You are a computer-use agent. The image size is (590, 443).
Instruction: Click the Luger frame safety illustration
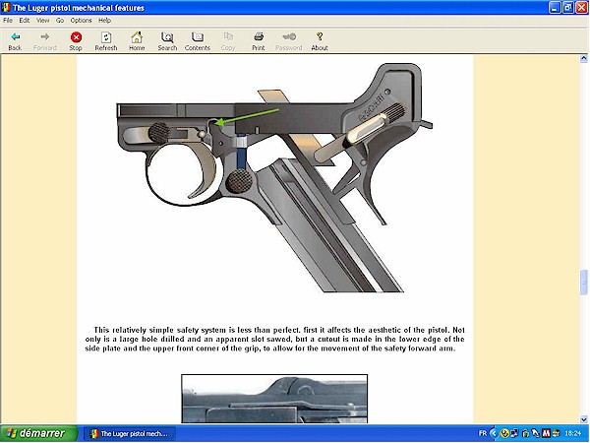(x=274, y=178)
